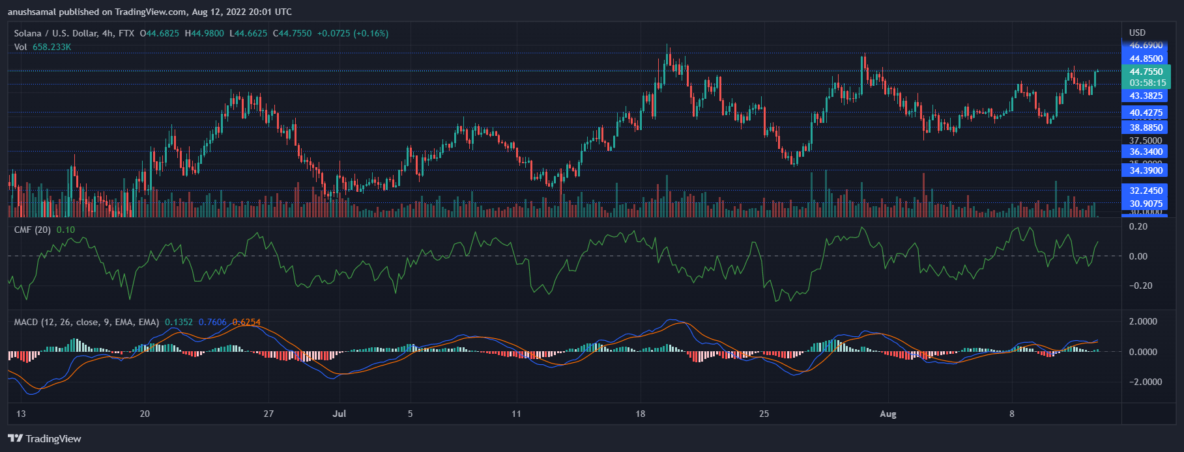Click the 37.5000 price axis tick

[1146, 140]
